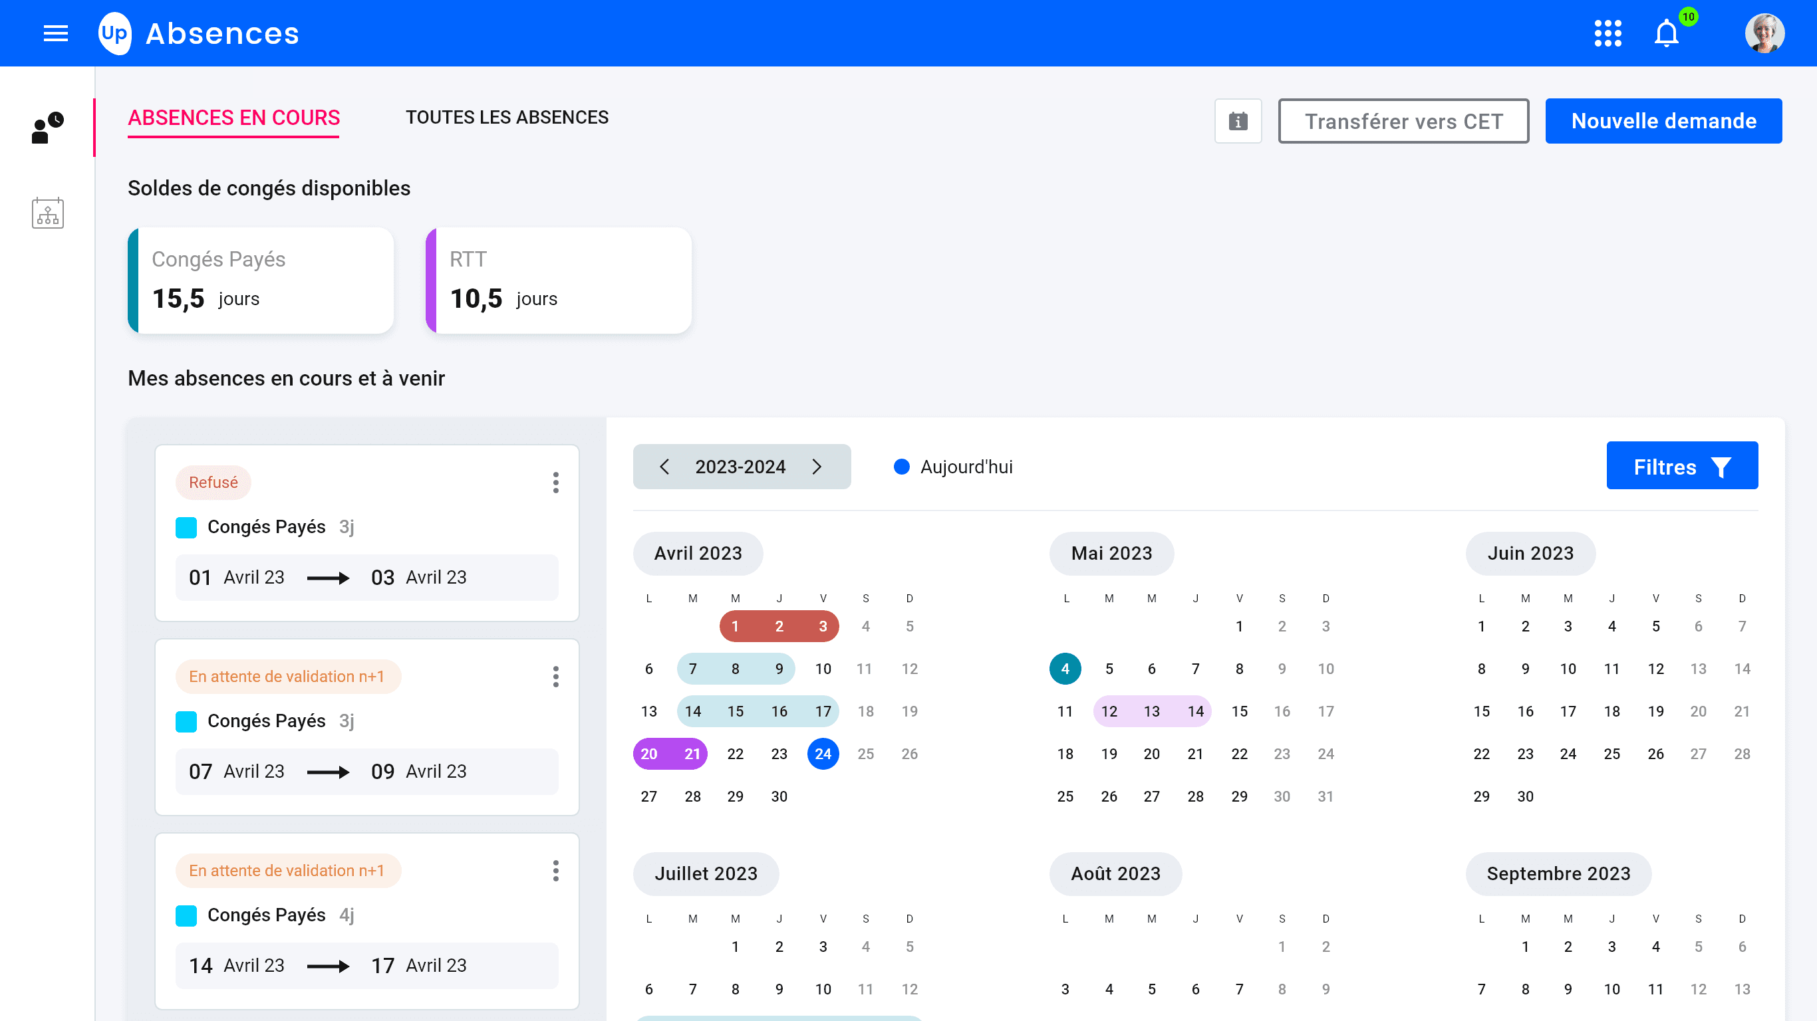Select the person-clock absences sidebar icon
The width and height of the screenshot is (1817, 1021).
(x=47, y=128)
